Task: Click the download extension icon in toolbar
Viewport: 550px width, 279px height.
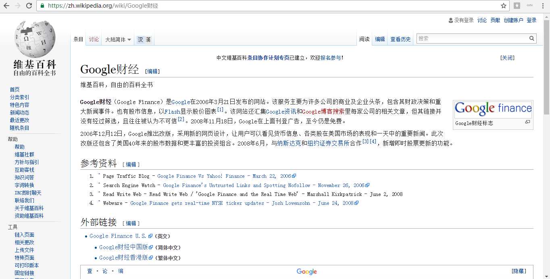Action: (517, 6)
